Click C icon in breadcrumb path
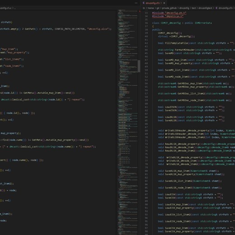 pos(216,8)
